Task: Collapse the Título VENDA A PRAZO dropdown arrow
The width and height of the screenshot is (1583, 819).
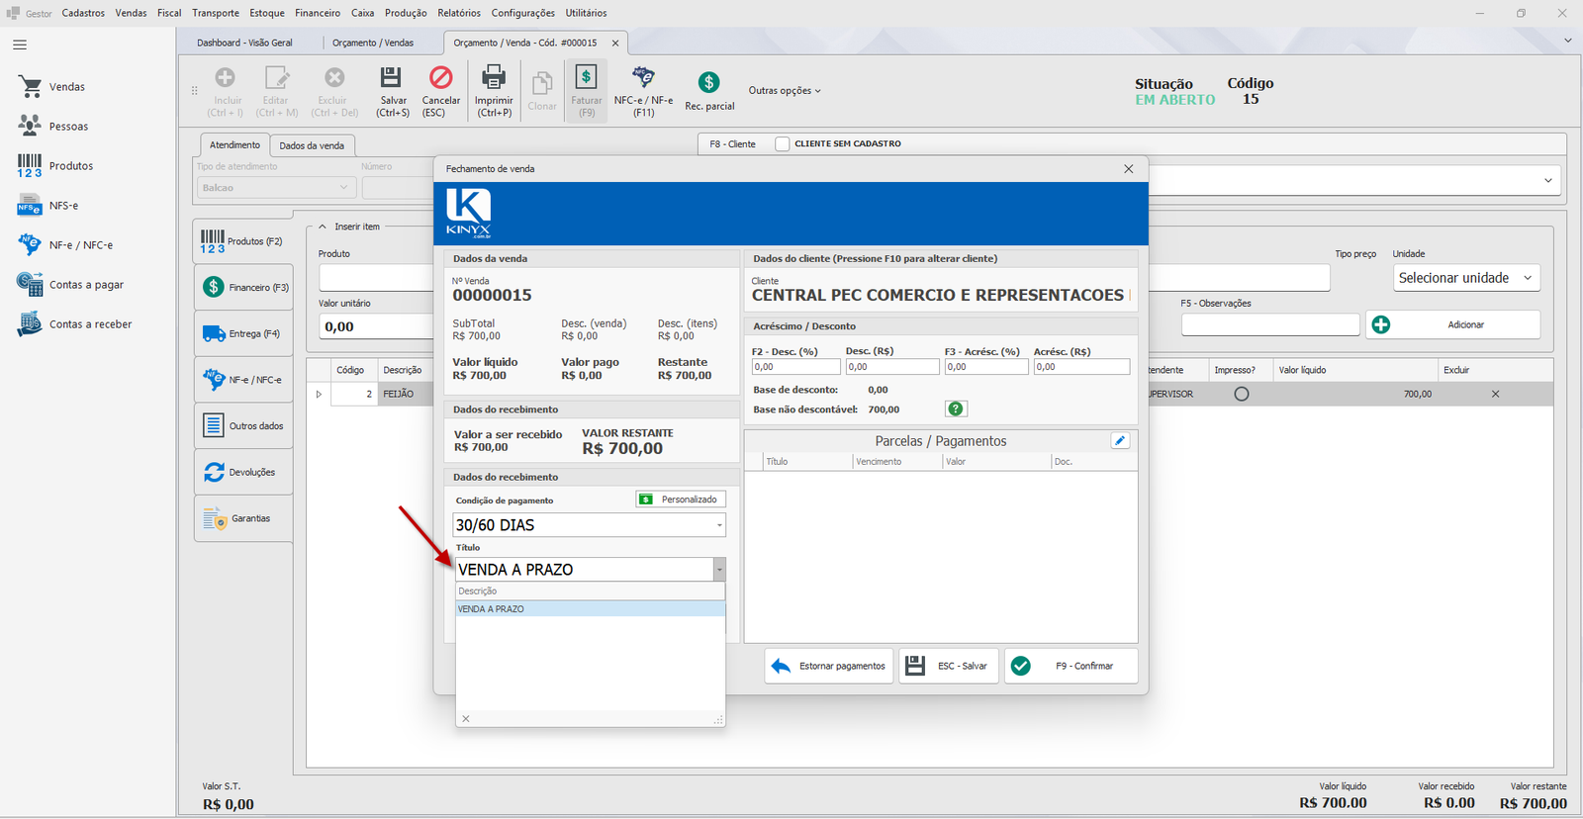Action: click(x=719, y=570)
